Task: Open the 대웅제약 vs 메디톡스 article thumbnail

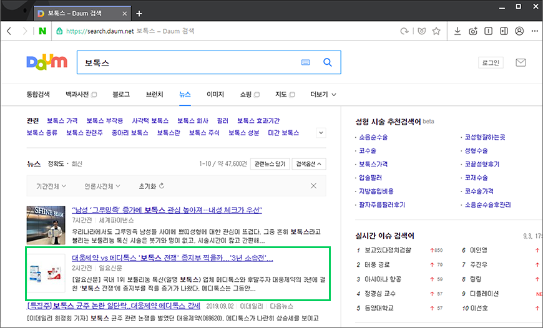Action: click(46, 273)
